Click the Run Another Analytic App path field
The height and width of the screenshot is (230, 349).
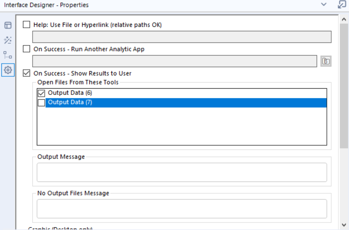click(175, 61)
